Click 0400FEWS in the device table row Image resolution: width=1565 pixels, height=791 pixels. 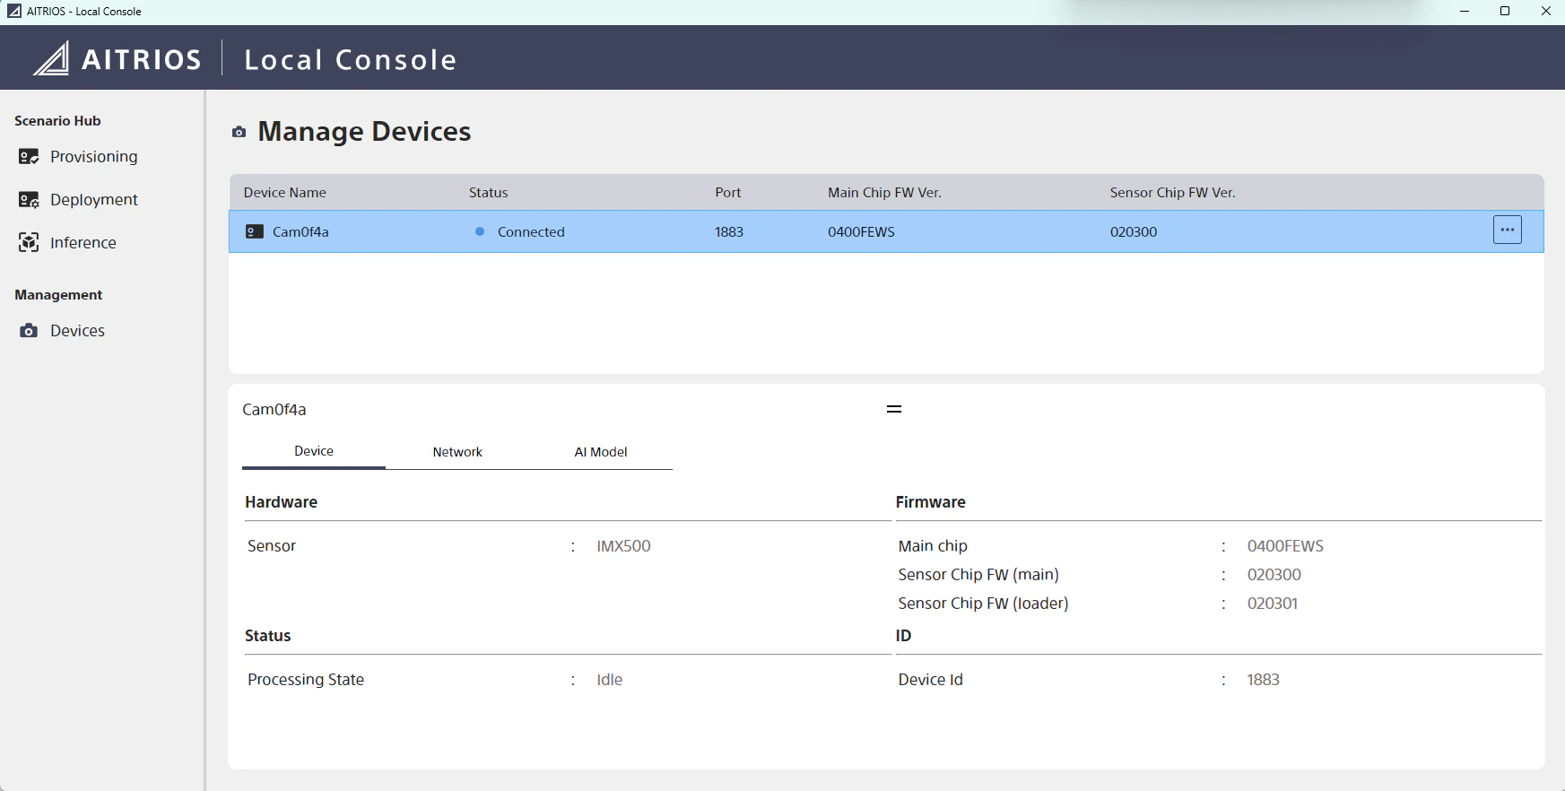pyautogui.click(x=861, y=231)
